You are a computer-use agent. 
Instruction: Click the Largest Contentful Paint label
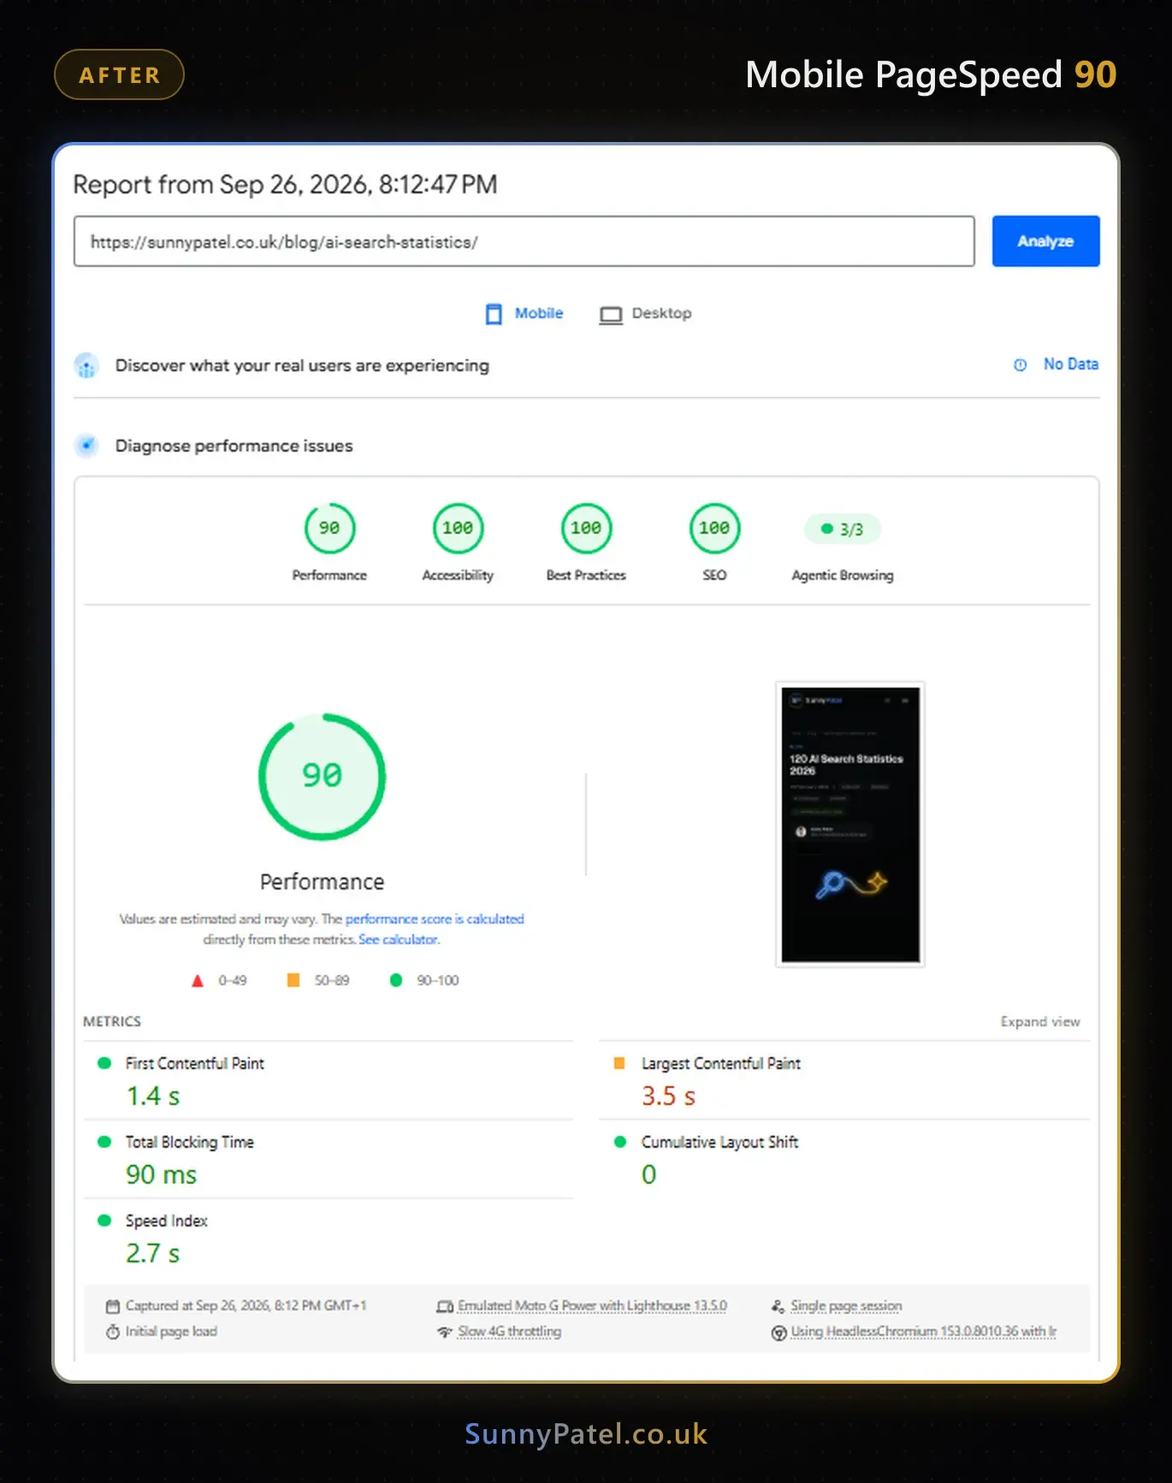[x=720, y=1063]
